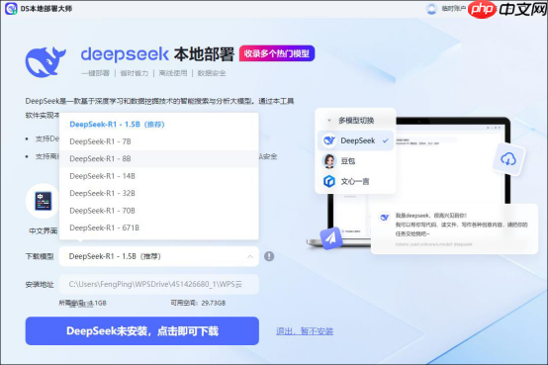Screen dimensions: 548x365
Task: Click the 豆包 avatar icon
Action: tap(329, 161)
